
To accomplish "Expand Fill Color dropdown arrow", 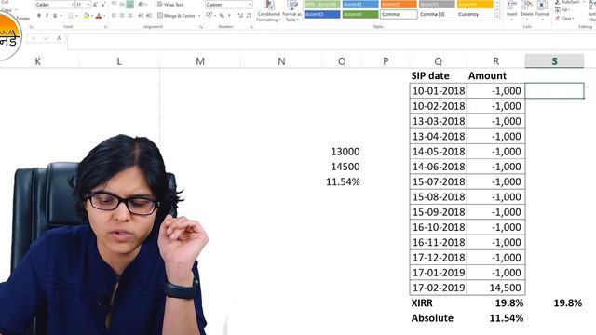I will [x=91, y=16].
